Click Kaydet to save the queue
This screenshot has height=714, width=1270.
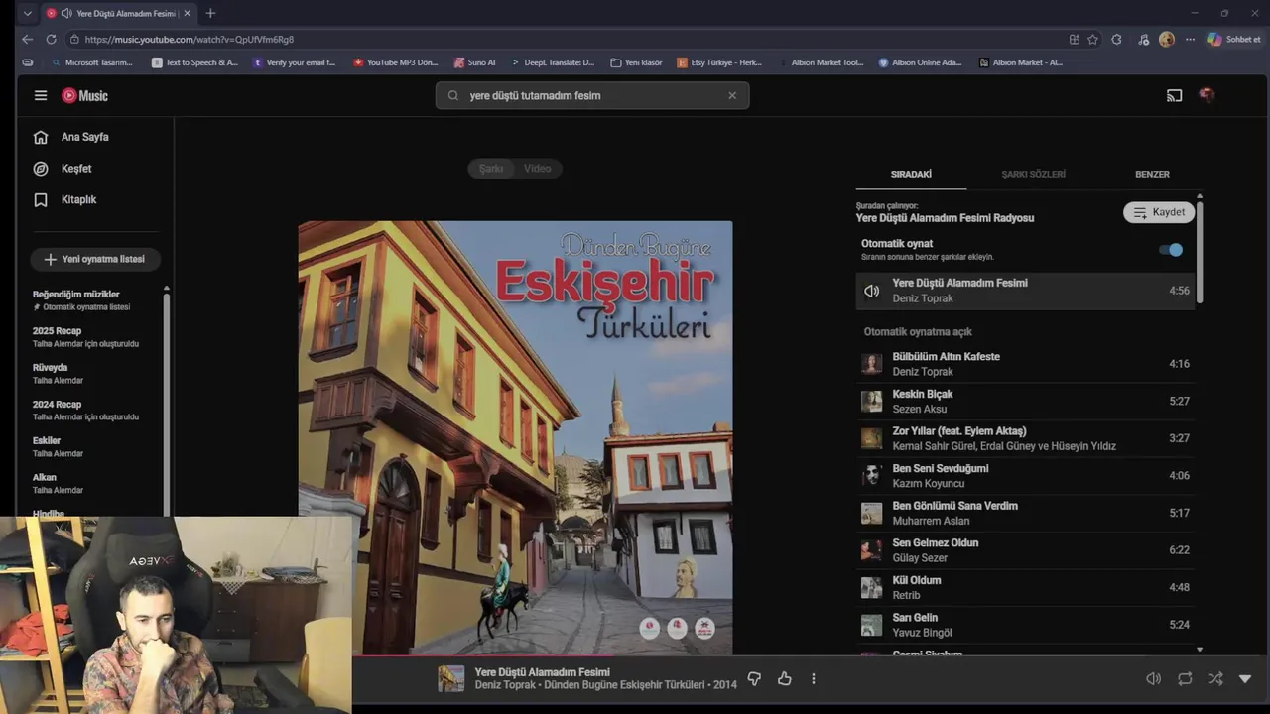[x=1158, y=212]
